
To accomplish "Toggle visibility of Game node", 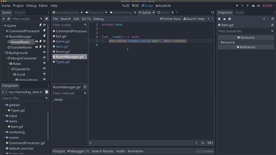I will click(x=44, y=25).
